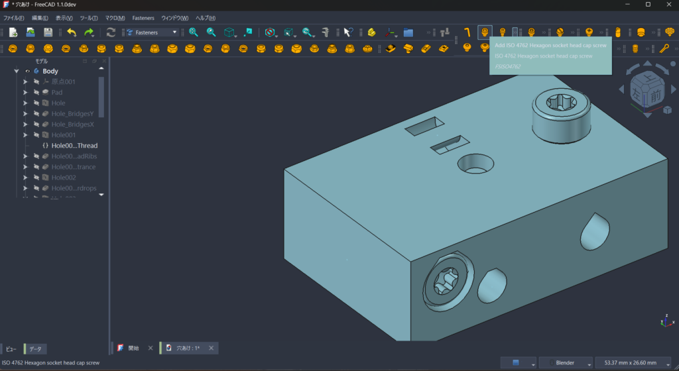Toggle visibility of Hole002
679x371 pixels.
pyautogui.click(x=36, y=178)
